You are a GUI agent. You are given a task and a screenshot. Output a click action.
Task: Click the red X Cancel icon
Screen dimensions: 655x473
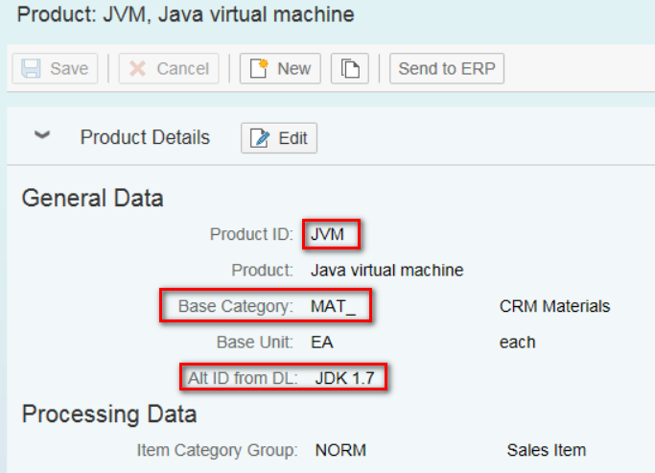coord(137,68)
